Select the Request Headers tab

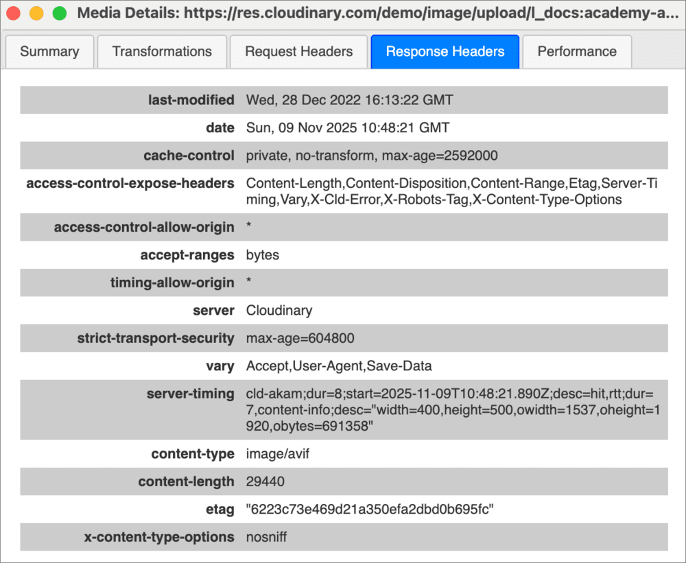pos(298,51)
